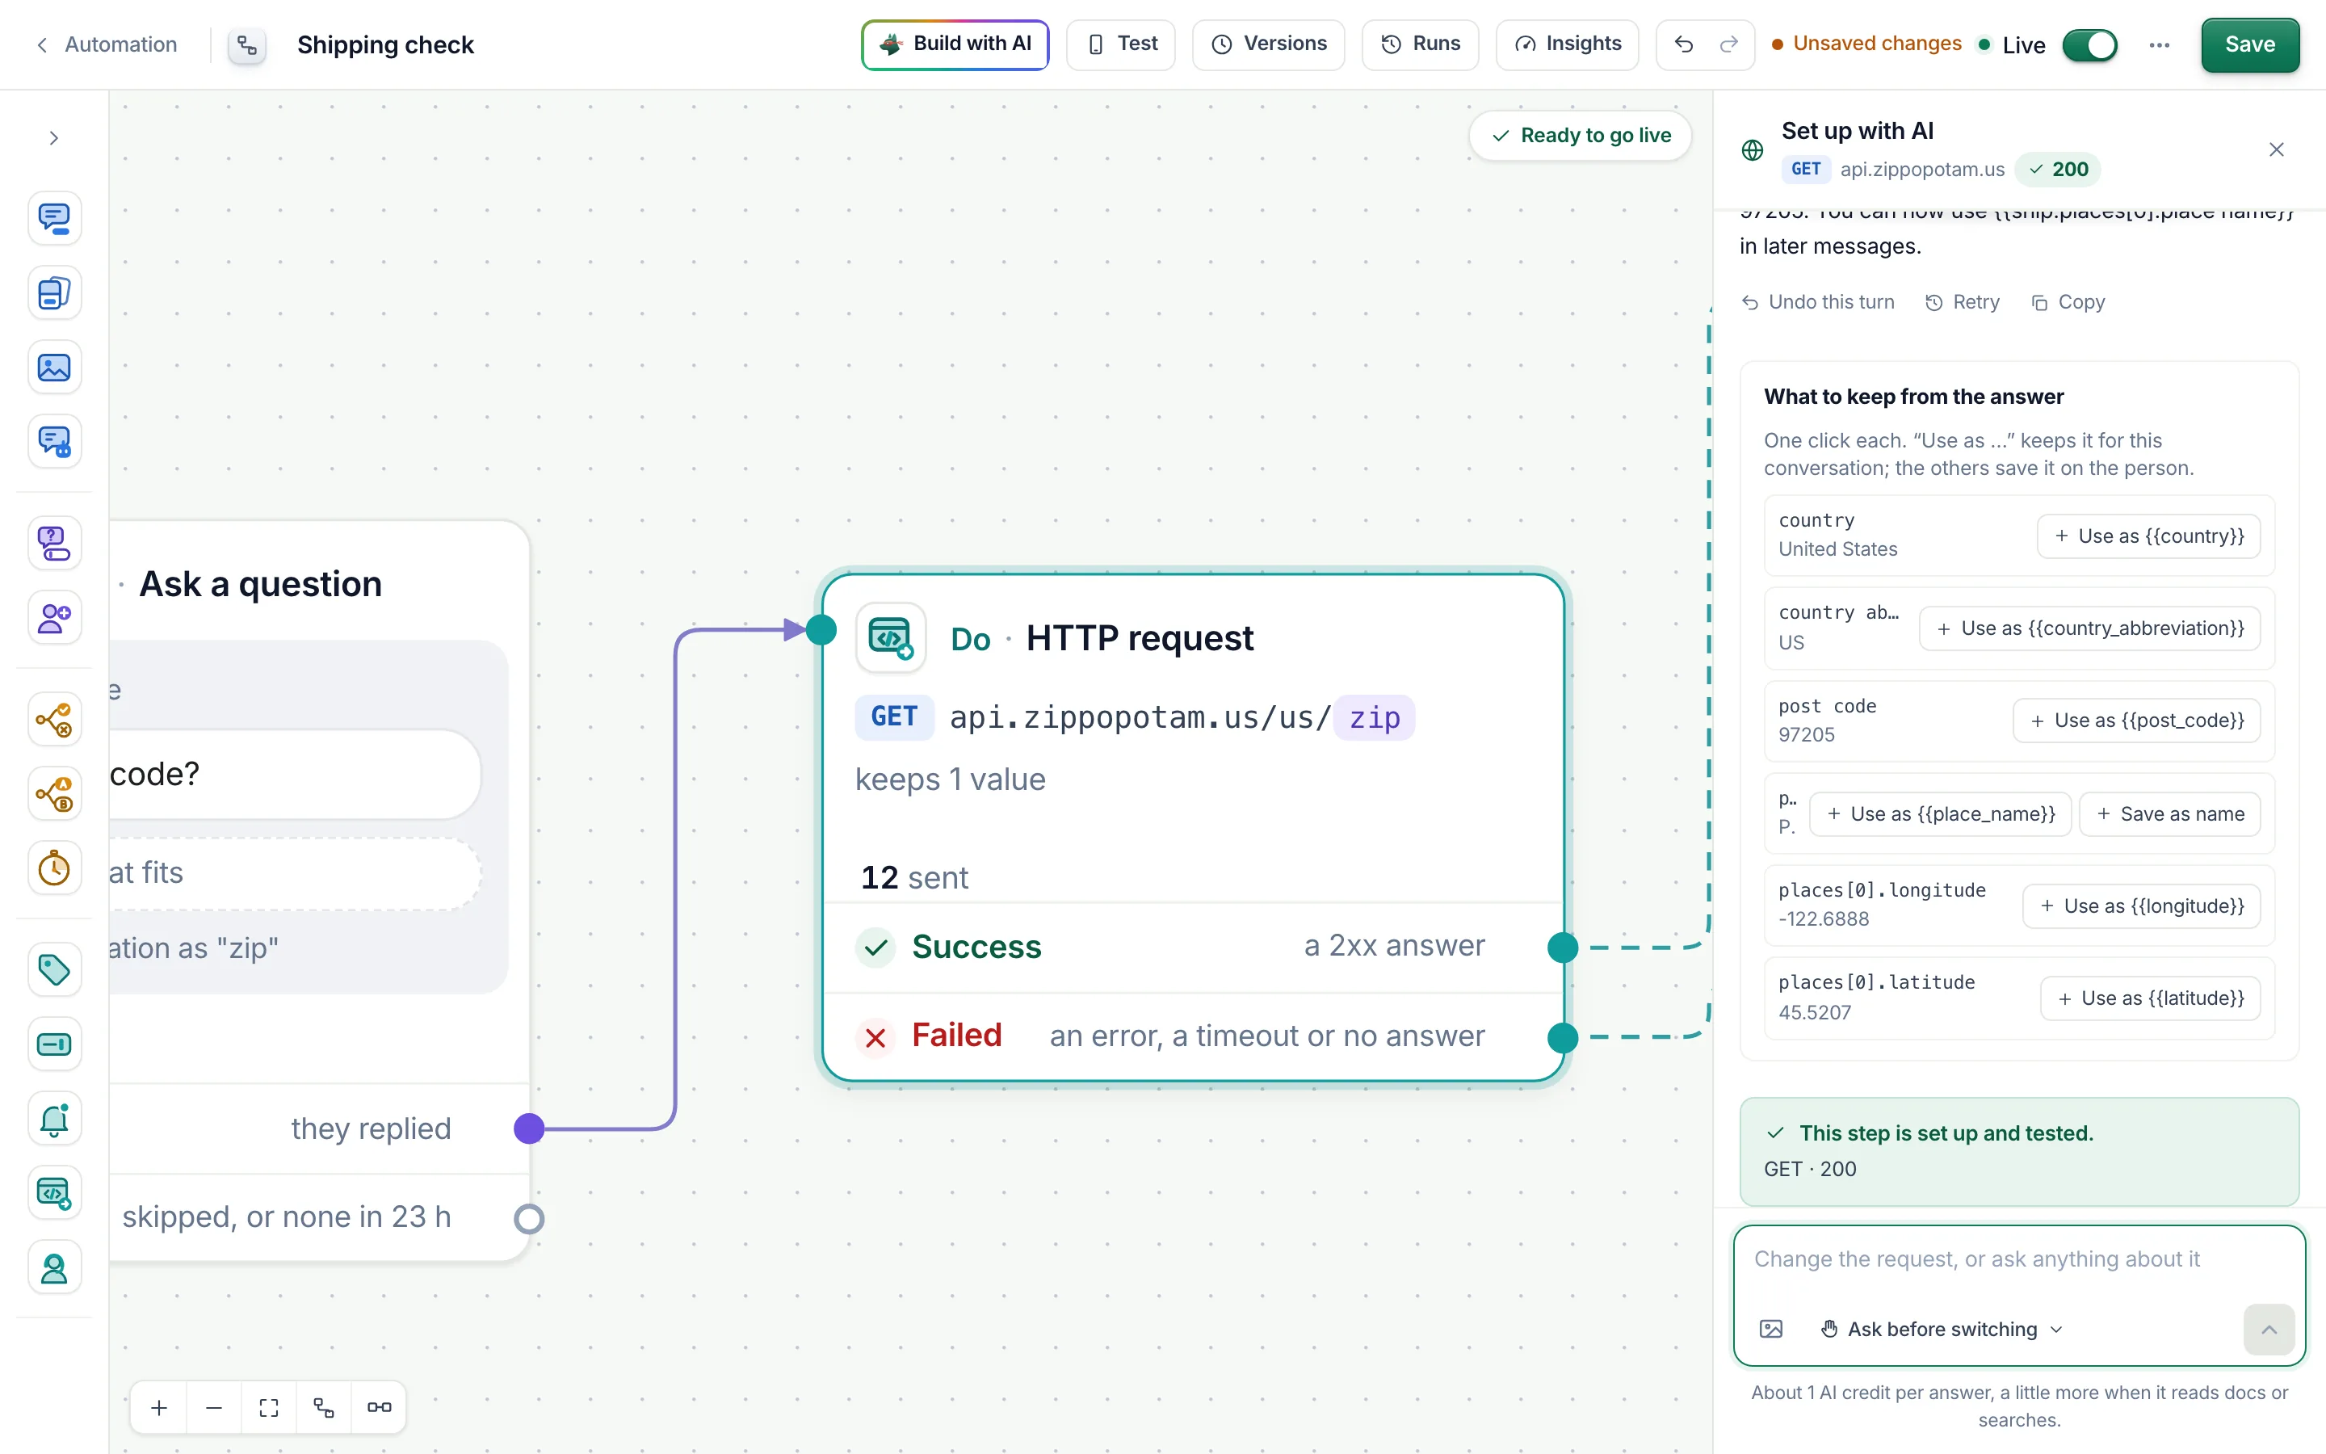Click the zip variable chip in URL
This screenshot has width=2326, height=1454.
tap(1374, 717)
